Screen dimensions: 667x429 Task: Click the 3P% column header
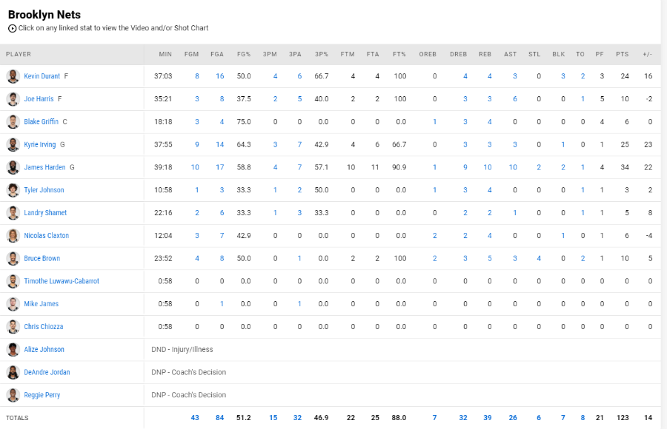coord(322,55)
